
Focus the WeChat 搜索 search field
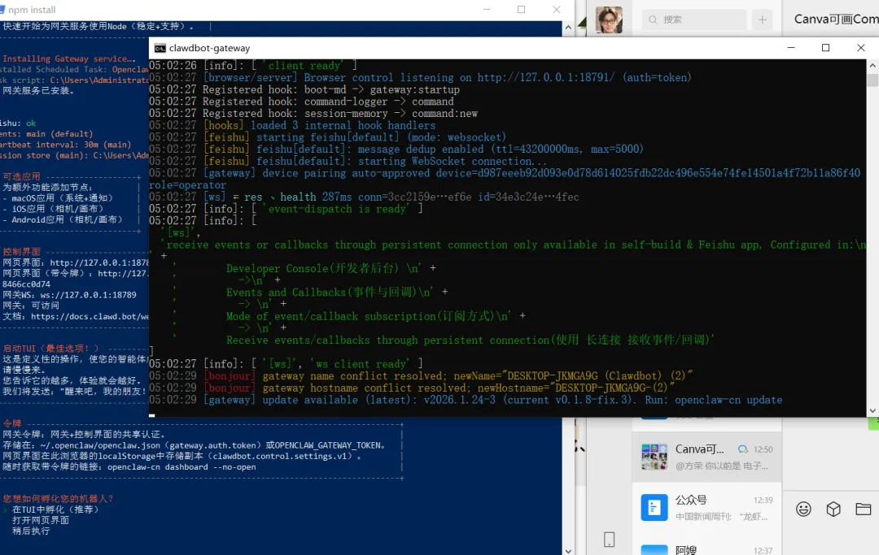click(694, 20)
